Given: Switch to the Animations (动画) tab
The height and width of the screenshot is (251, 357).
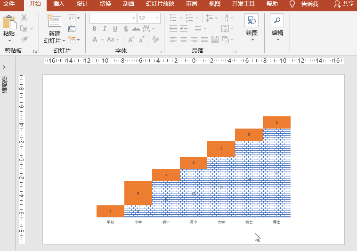Looking at the screenshot, I should (129, 4).
